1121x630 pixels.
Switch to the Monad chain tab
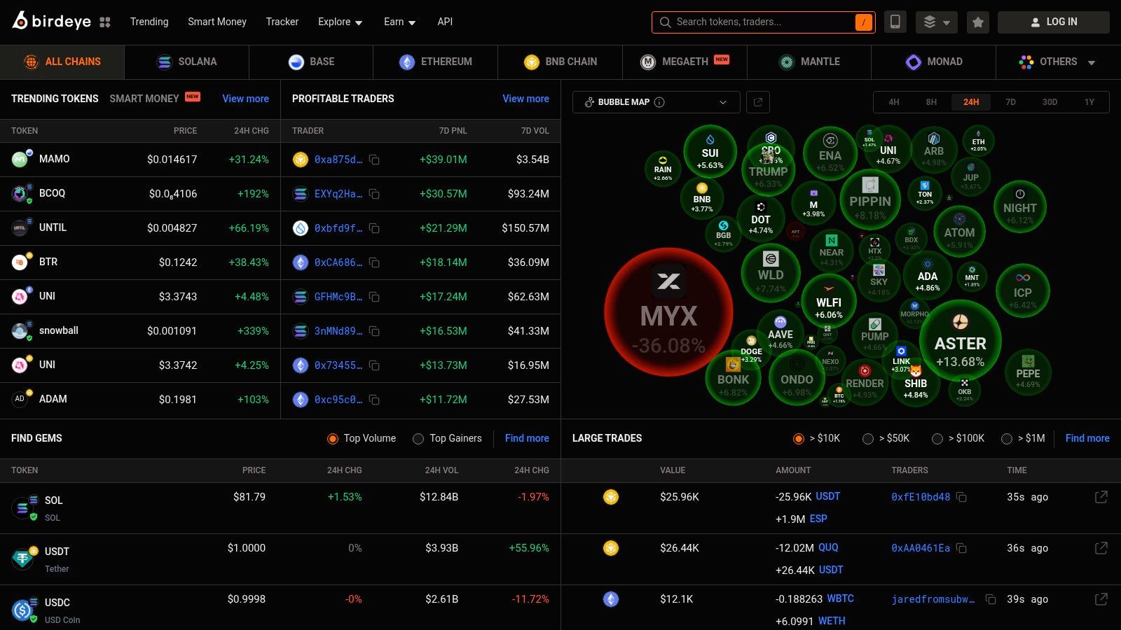(x=933, y=62)
